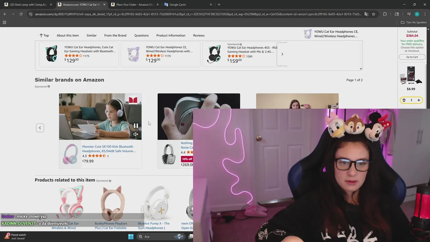Bookmark this page with the star icon
The width and height of the screenshot is (430, 242).
point(374,14)
